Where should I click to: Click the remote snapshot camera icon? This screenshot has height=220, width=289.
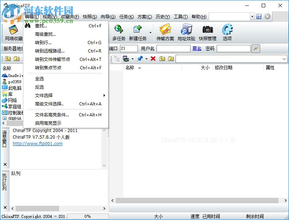click(126, 59)
